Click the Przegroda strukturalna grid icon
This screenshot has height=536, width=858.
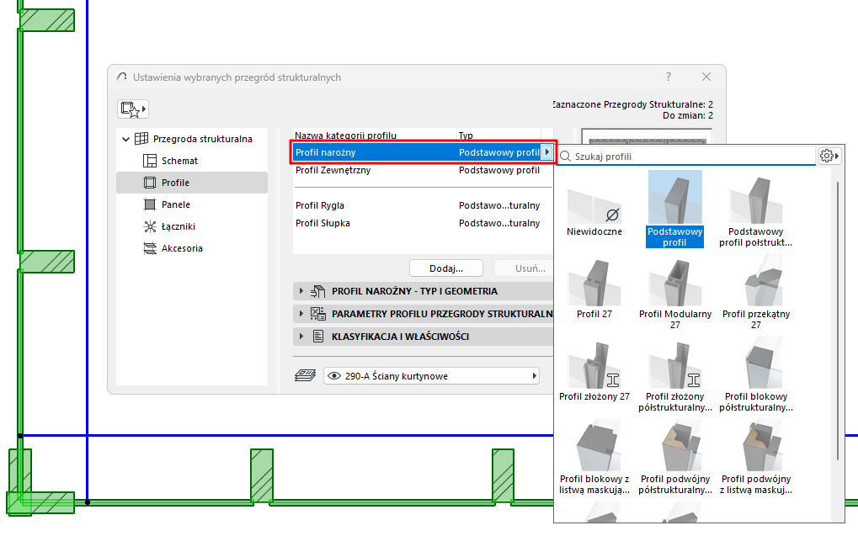click(141, 139)
